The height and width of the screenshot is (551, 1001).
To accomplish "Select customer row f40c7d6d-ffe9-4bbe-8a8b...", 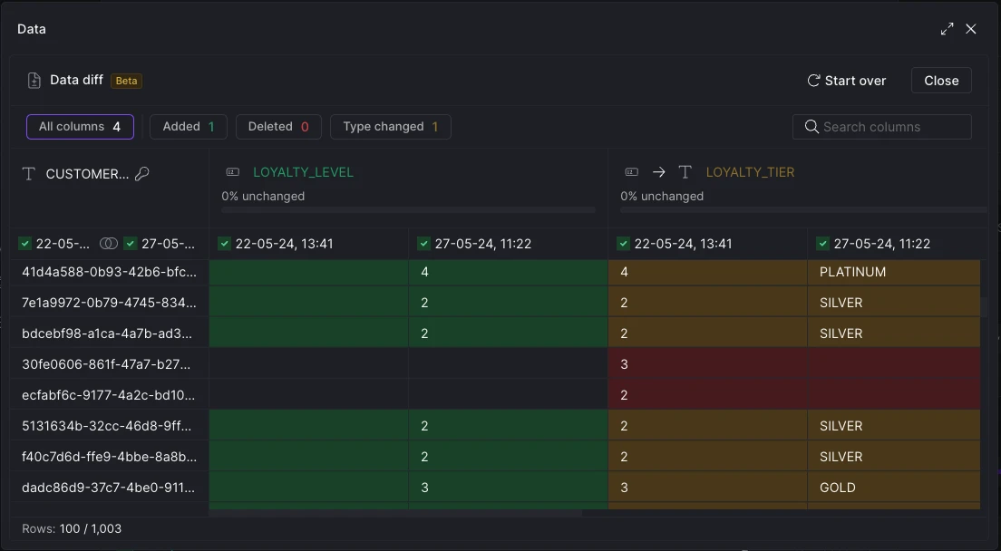I will [109, 457].
